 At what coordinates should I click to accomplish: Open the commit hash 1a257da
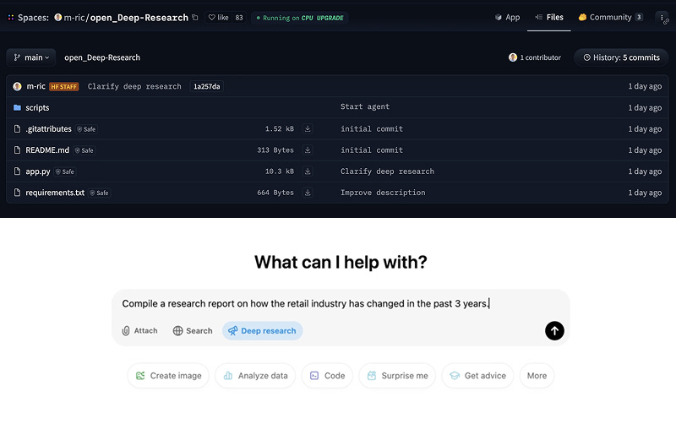click(x=206, y=86)
